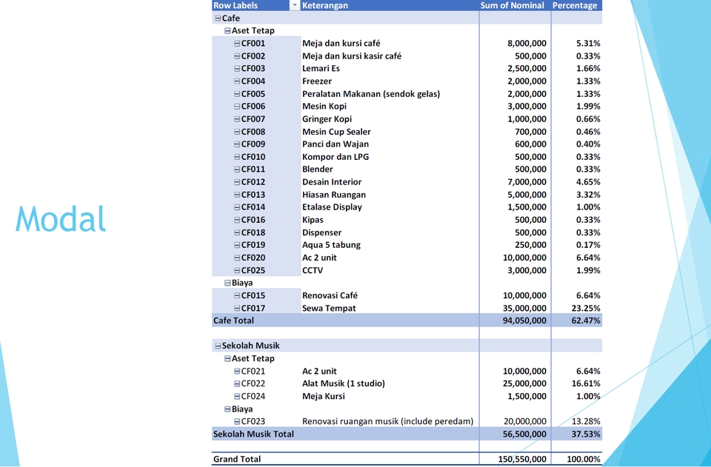711x467 pixels.
Task: Select the Mesin Cup Sealer cell
Action: pos(336,132)
